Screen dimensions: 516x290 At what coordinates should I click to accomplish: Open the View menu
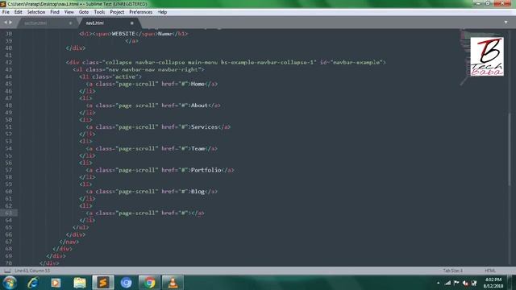tap(69, 12)
